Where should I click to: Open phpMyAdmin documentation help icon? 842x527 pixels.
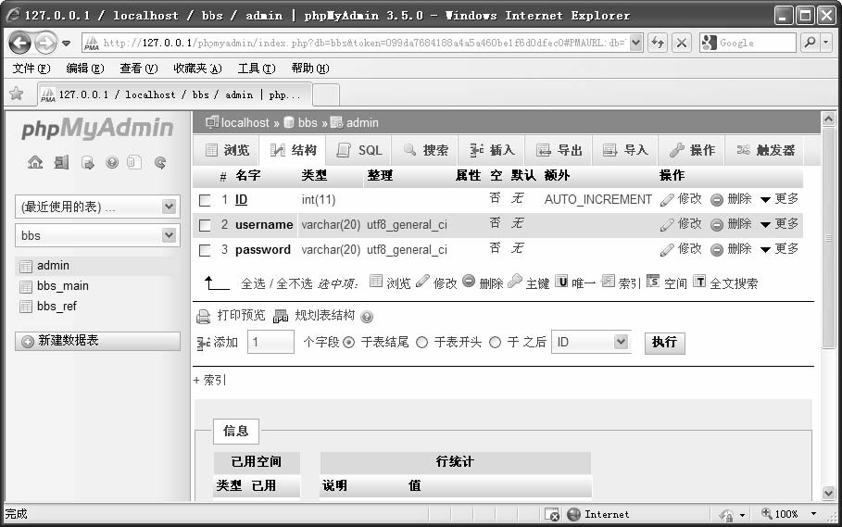click(112, 162)
